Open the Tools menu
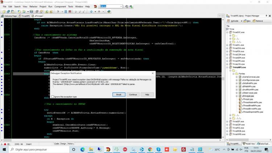 pos(70,7)
